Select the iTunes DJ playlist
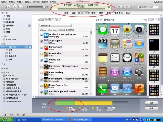This screenshot has width=163, height=122. coord(10,75)
